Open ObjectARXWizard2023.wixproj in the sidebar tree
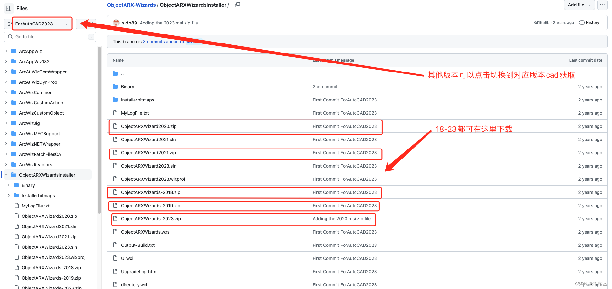Viewport: 612px width, 289px height. 54,257
